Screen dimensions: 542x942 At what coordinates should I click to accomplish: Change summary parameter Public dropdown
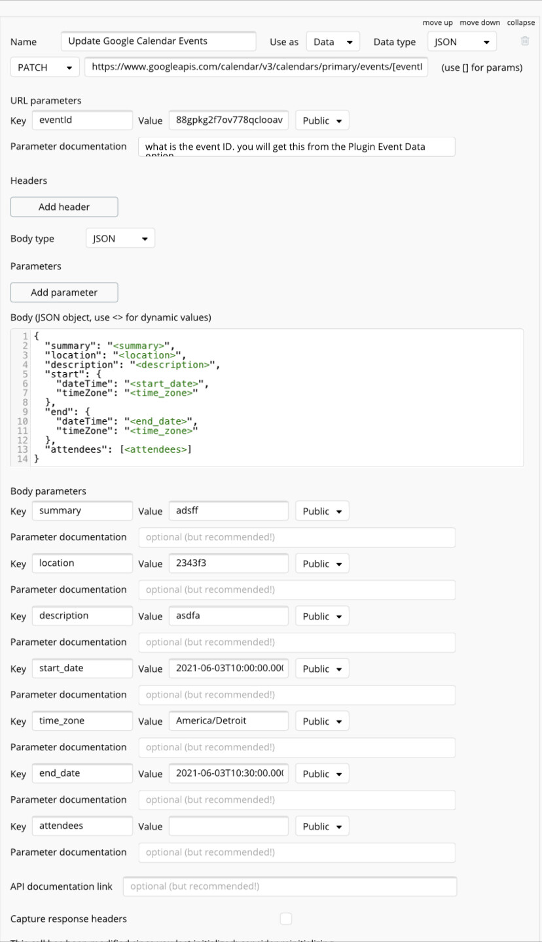322,512
